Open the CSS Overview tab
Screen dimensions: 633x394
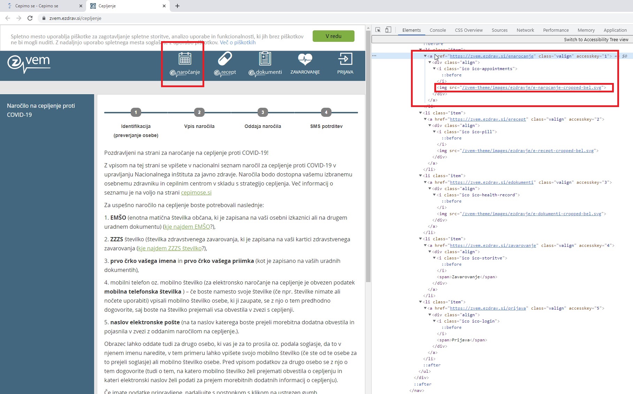tap(469, 30)
